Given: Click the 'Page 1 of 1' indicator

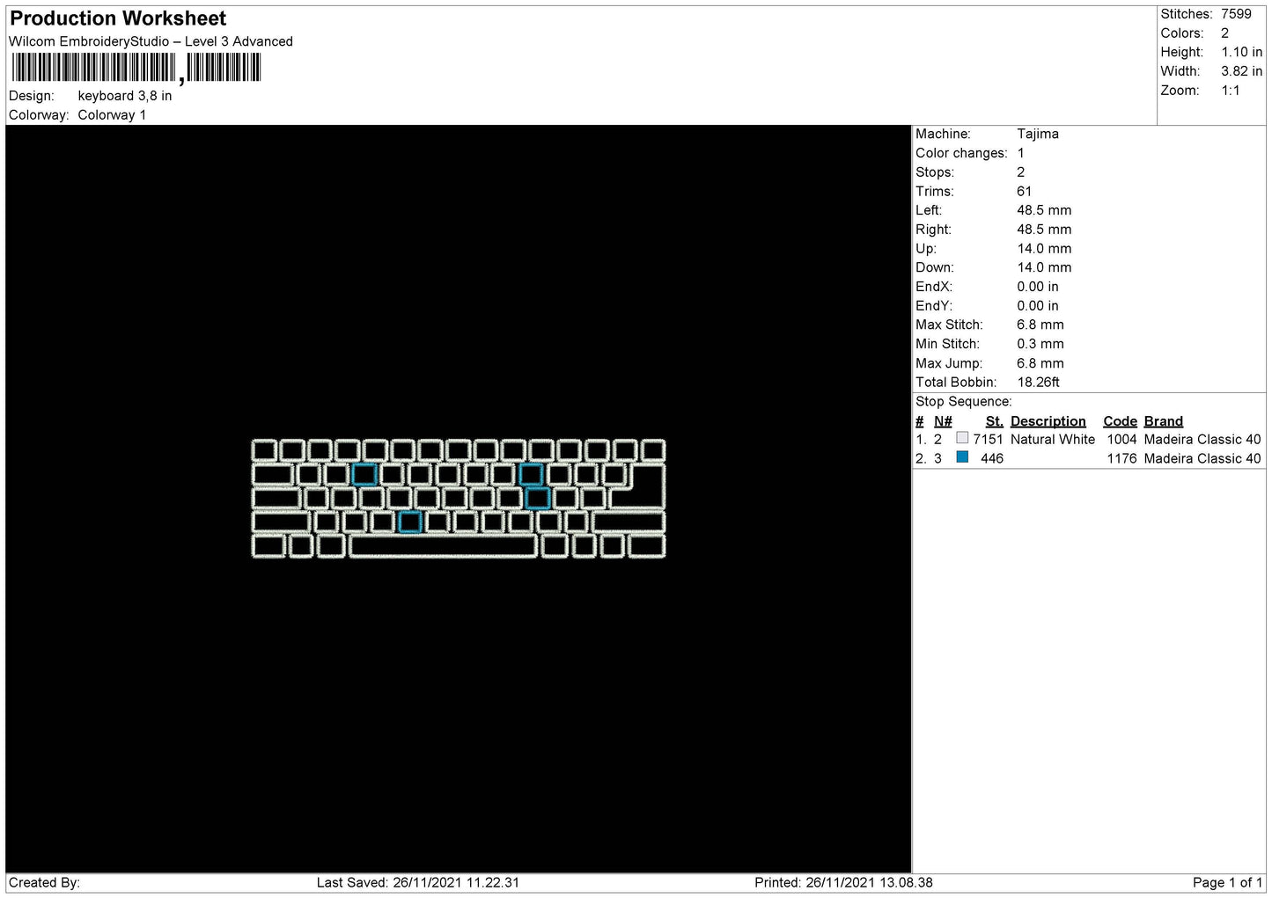Looking at the screenshot, I should point(1227,882).
